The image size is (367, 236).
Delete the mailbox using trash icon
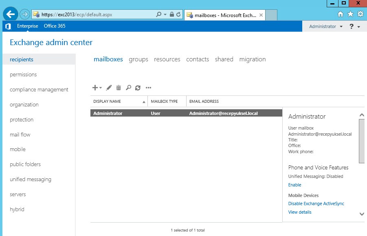[x=119, y=88]
